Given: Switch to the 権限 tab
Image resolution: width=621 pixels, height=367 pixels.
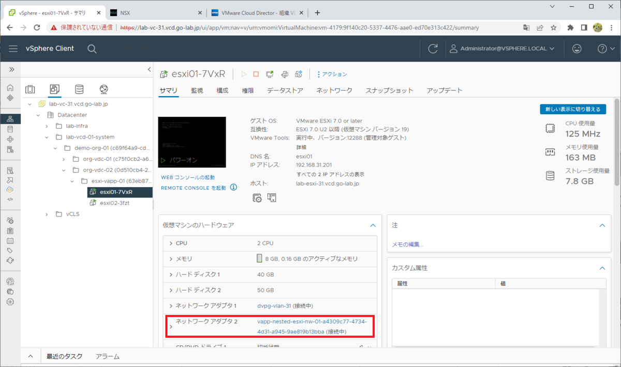Looking at the screenshot, I should tap(247, 90).
